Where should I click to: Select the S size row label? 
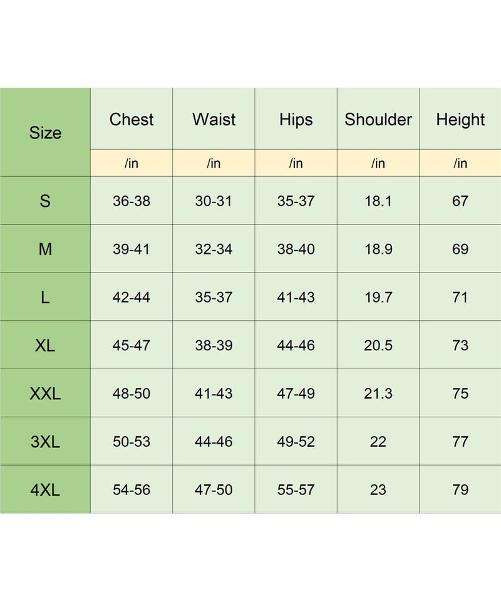[x=45, y=201]
